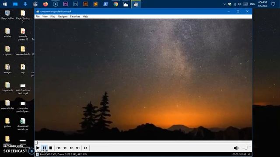
Task: Open the network tray icon
Action: (x=235, y=4)
